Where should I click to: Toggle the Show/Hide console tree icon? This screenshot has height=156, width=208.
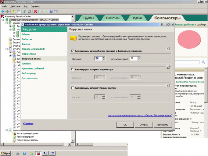pyautogui.click(x=18, y=12)
